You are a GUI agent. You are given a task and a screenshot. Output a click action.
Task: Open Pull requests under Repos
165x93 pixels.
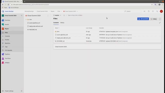click(x=9, y=50)
